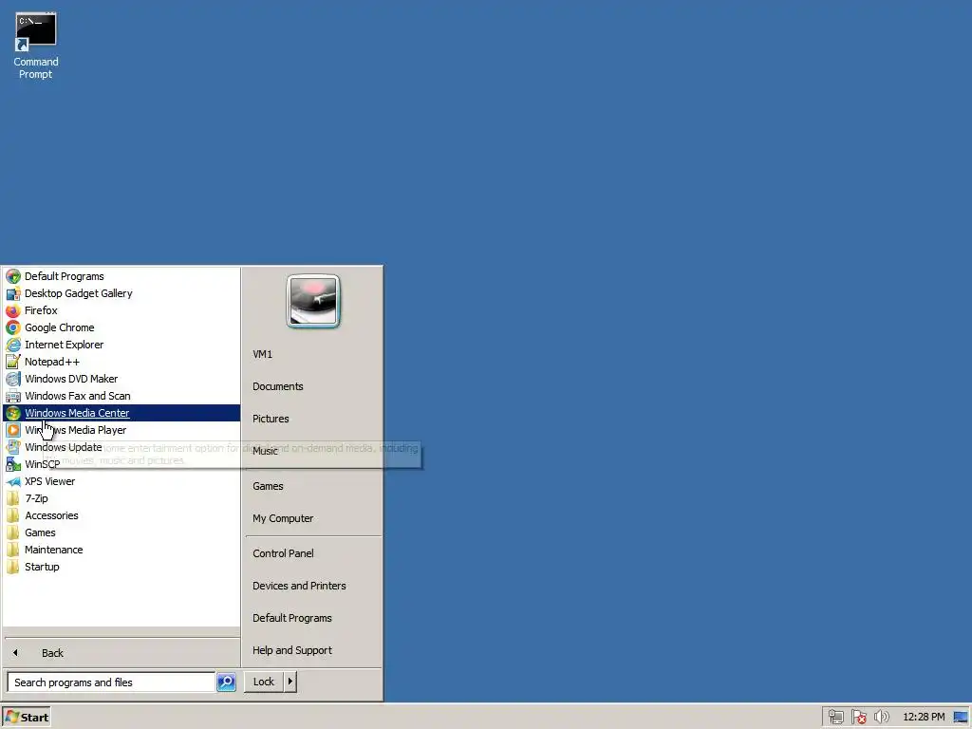Select the Windows Media Center label
Screen dimensions: 972x729
tap(77, 413)
